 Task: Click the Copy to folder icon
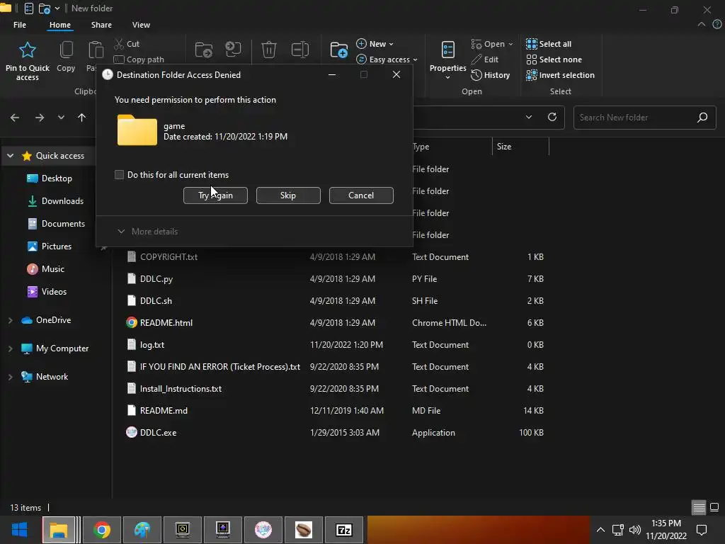click(233, 50)
